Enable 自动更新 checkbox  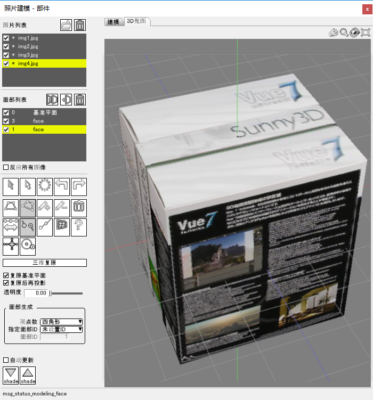(6, 360)
